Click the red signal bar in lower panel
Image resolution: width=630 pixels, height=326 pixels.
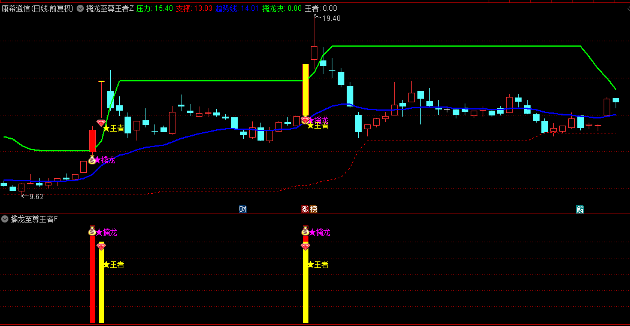(92, 279)
